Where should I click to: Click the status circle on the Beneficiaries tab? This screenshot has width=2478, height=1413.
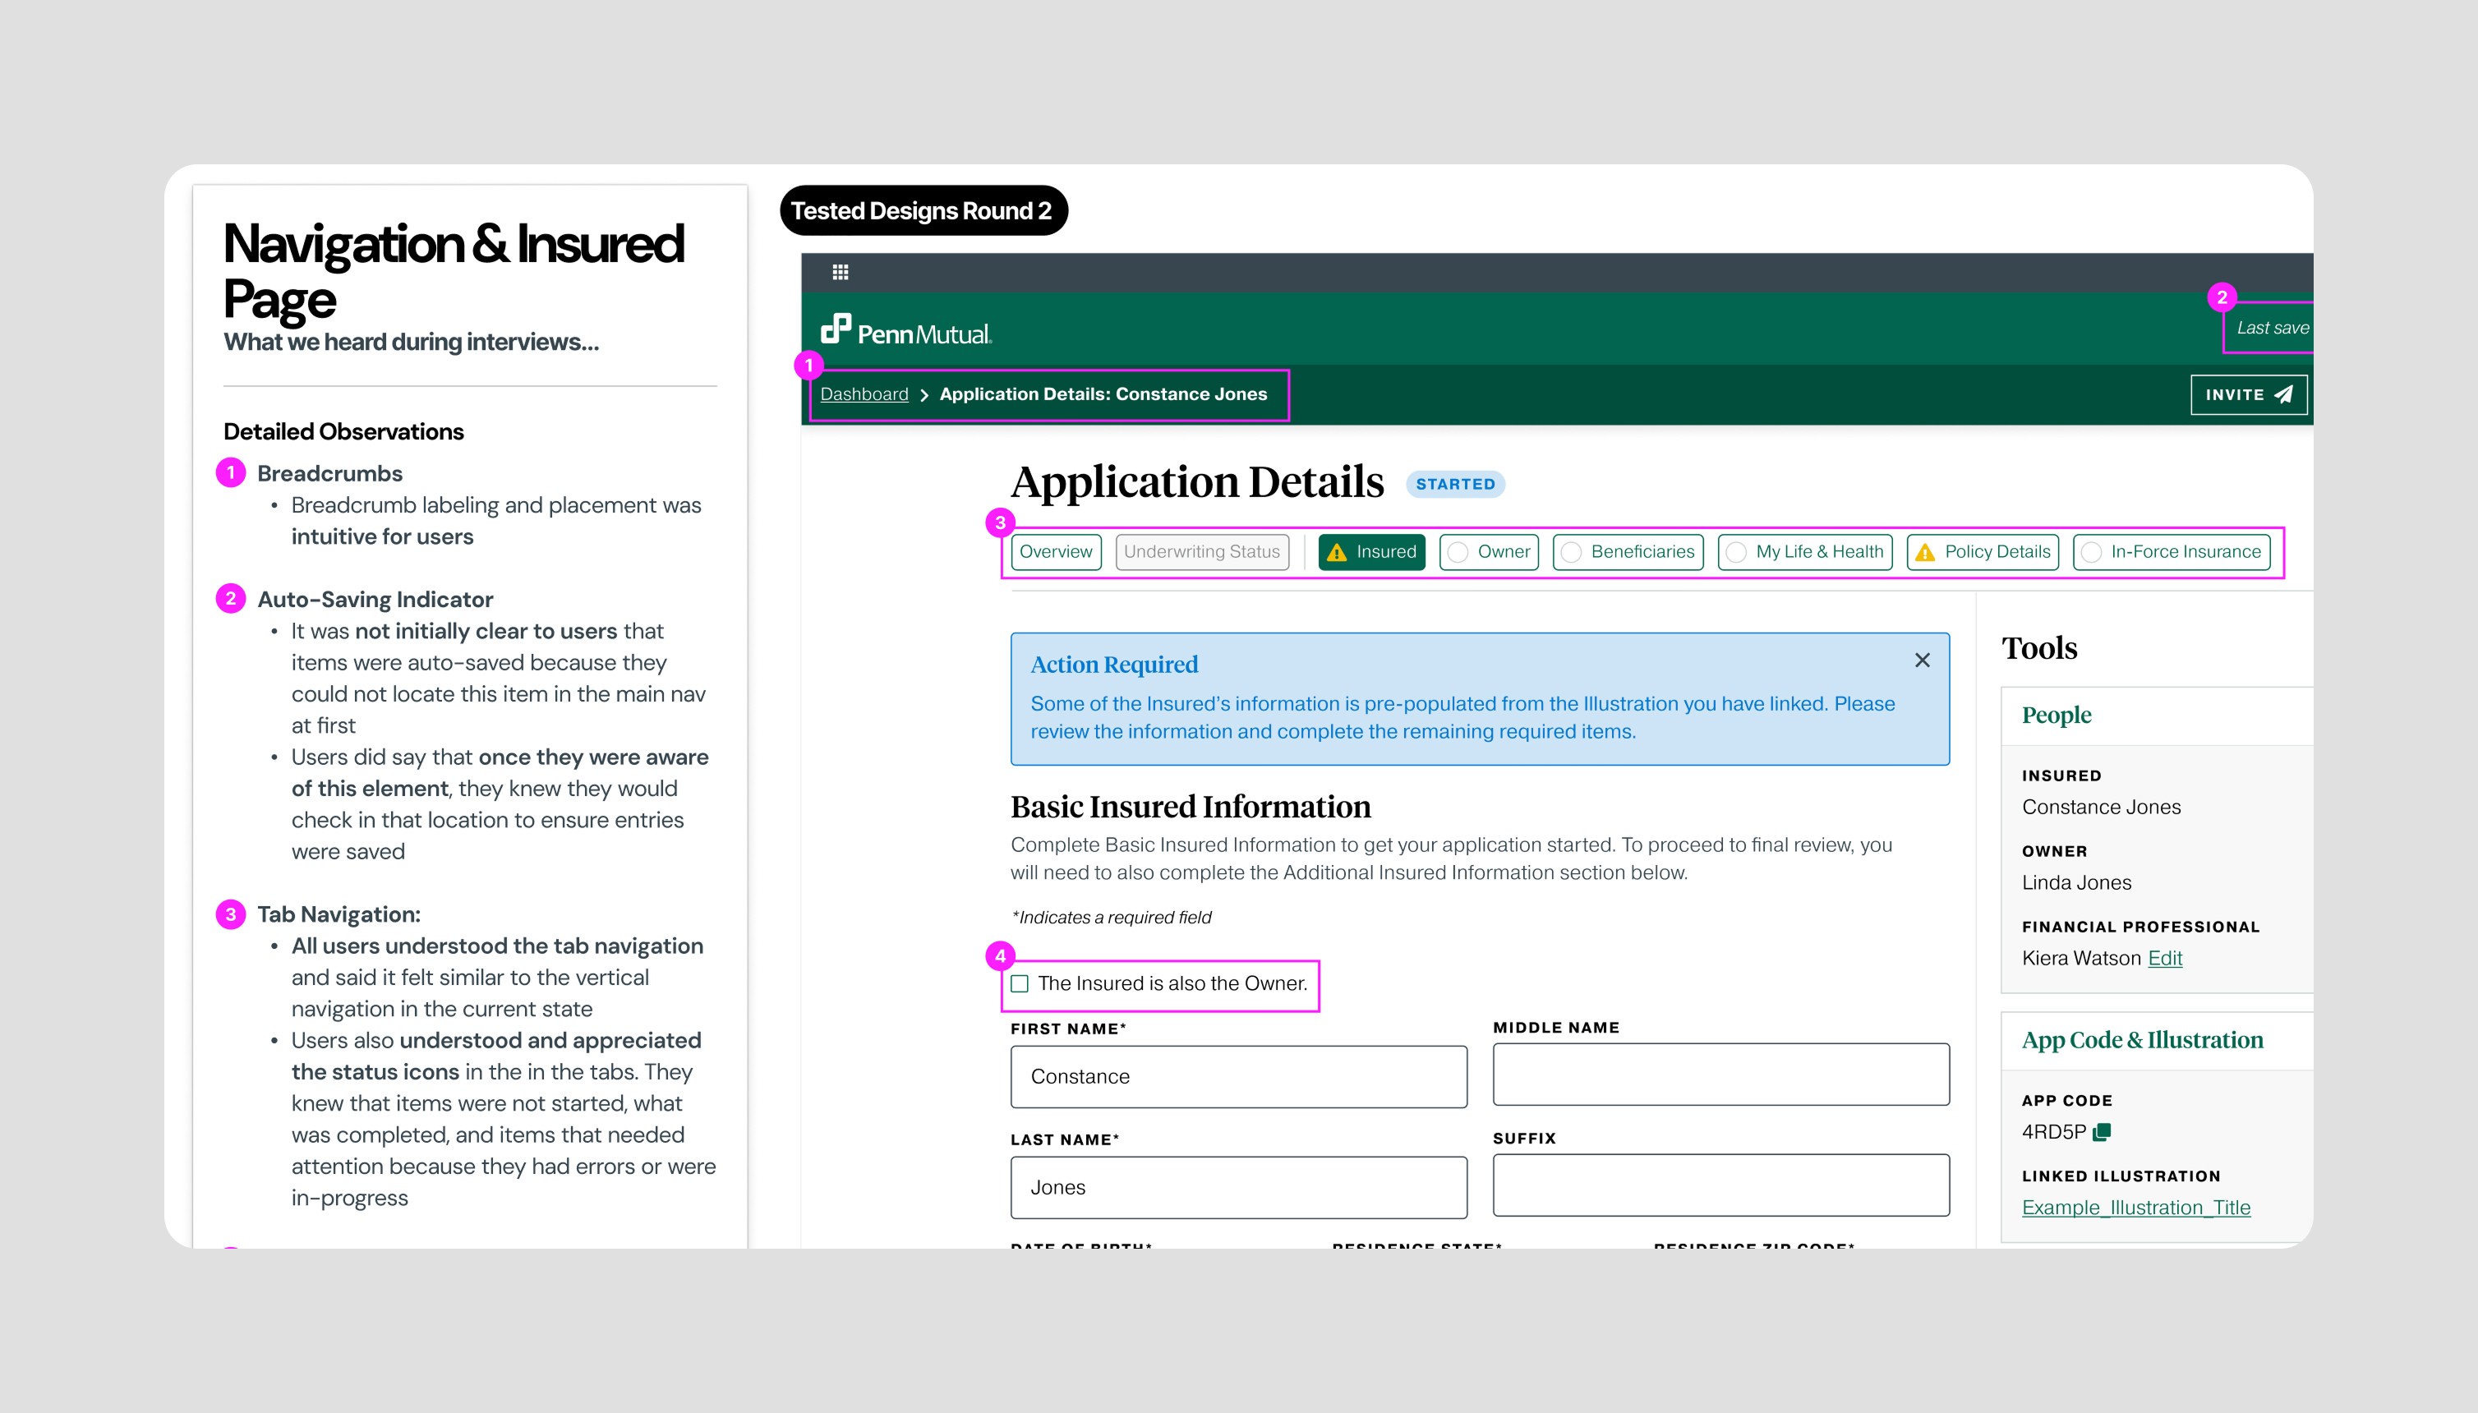[x=1572, y=552]
